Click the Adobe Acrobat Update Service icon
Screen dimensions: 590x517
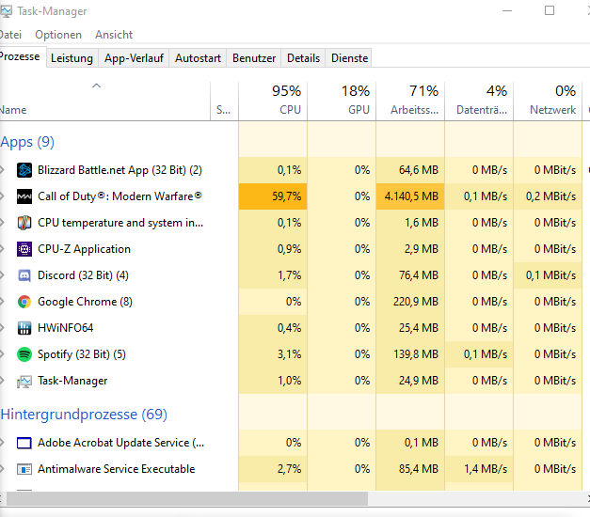[x=24, y=444]
